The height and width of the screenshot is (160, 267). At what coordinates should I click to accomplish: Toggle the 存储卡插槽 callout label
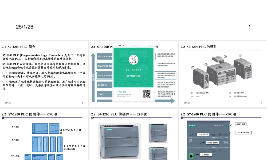[x=241, y=125]
